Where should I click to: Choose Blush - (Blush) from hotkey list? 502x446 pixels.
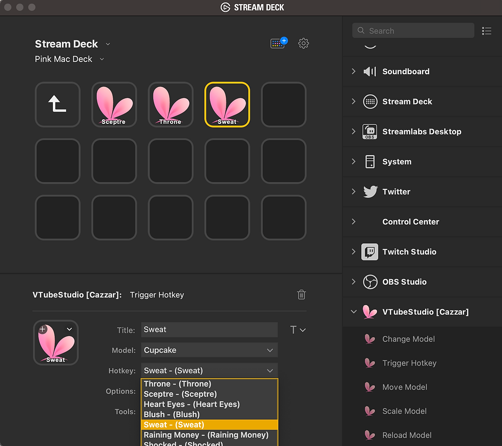210,415
